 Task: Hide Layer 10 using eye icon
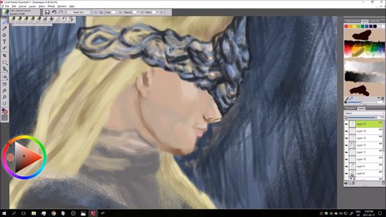tap(346, 159)
